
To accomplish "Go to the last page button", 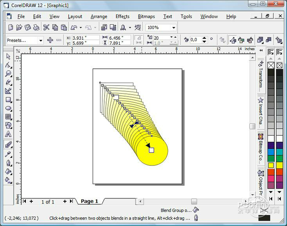I will tap(71, 201).
